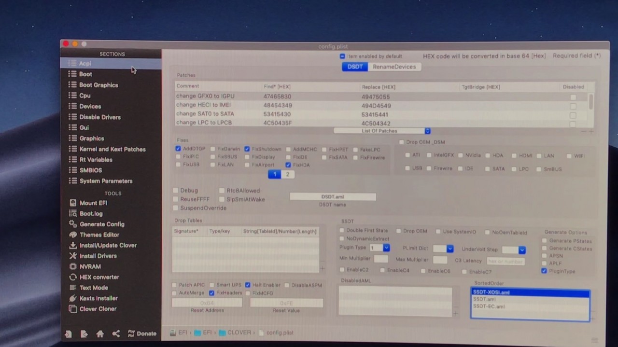
Task: Uncheck FixHeaders option
Action: (211, 293)
